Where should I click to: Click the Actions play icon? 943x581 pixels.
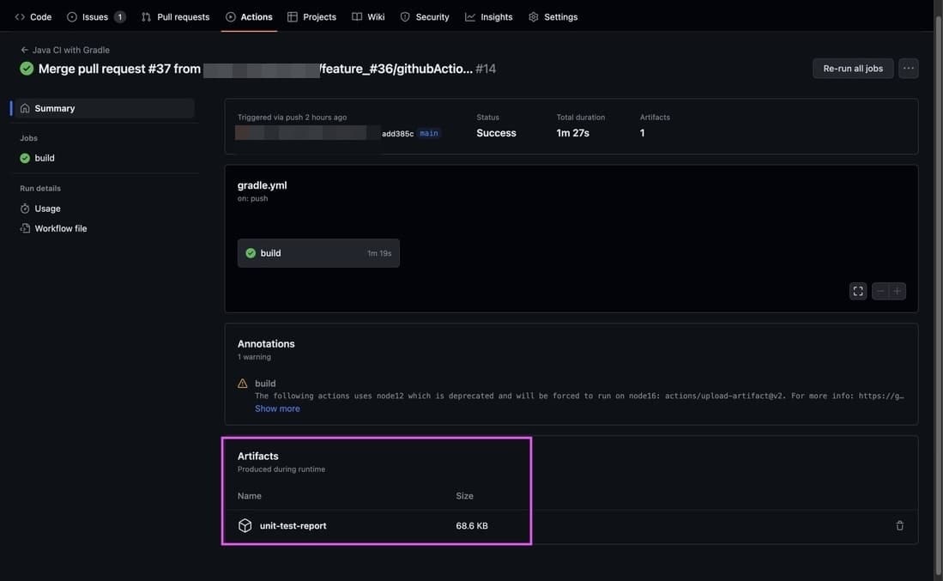click(230, 17)
